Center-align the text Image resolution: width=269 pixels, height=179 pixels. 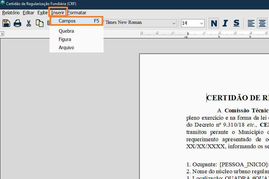[262, 23]
